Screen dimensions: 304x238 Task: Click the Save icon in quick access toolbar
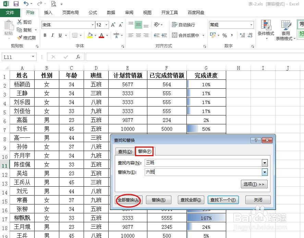[16, 3]
